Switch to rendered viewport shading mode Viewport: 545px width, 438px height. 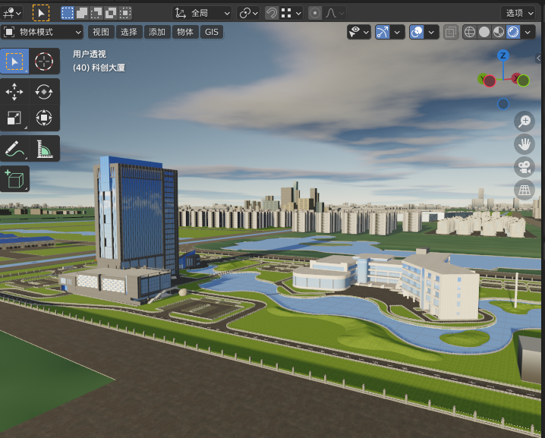(513, 32)
